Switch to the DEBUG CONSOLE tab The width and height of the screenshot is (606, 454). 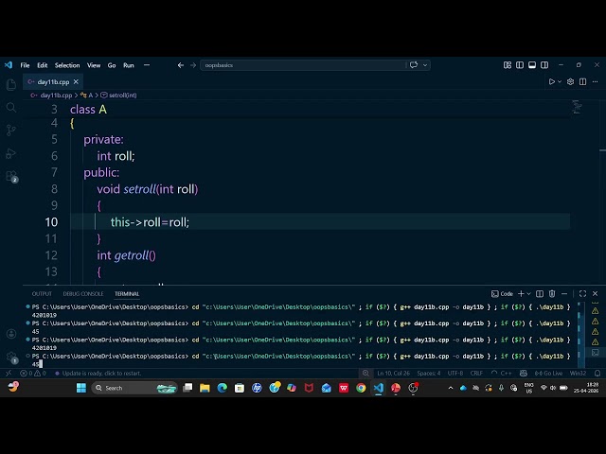[x=83, y=294]
